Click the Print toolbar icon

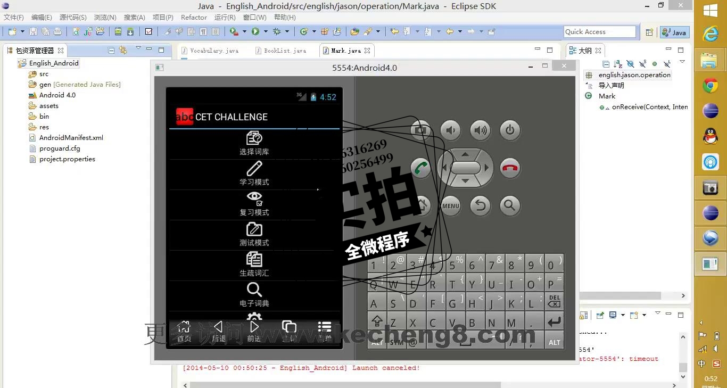(57, 31)
